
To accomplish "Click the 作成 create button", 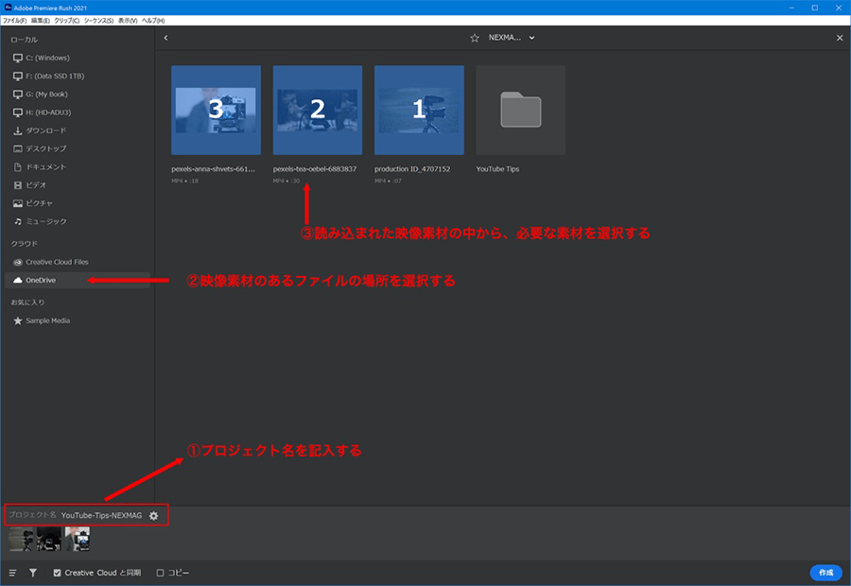I will 826,573.
